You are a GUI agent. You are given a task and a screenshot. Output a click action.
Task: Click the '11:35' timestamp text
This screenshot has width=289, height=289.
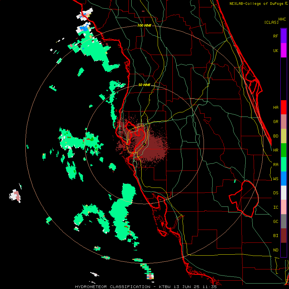coord(210,287)
